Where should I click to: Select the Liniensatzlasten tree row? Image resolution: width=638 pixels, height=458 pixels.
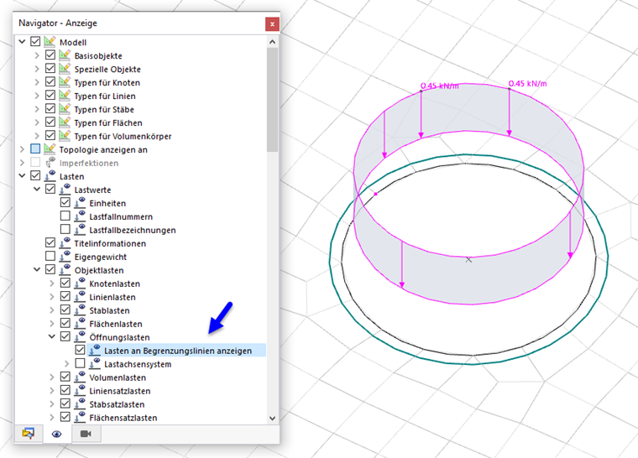tap(120, 391)
